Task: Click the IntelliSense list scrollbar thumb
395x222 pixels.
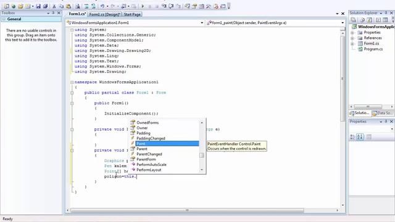Action: pyautogui.click(x=202, y=155)
